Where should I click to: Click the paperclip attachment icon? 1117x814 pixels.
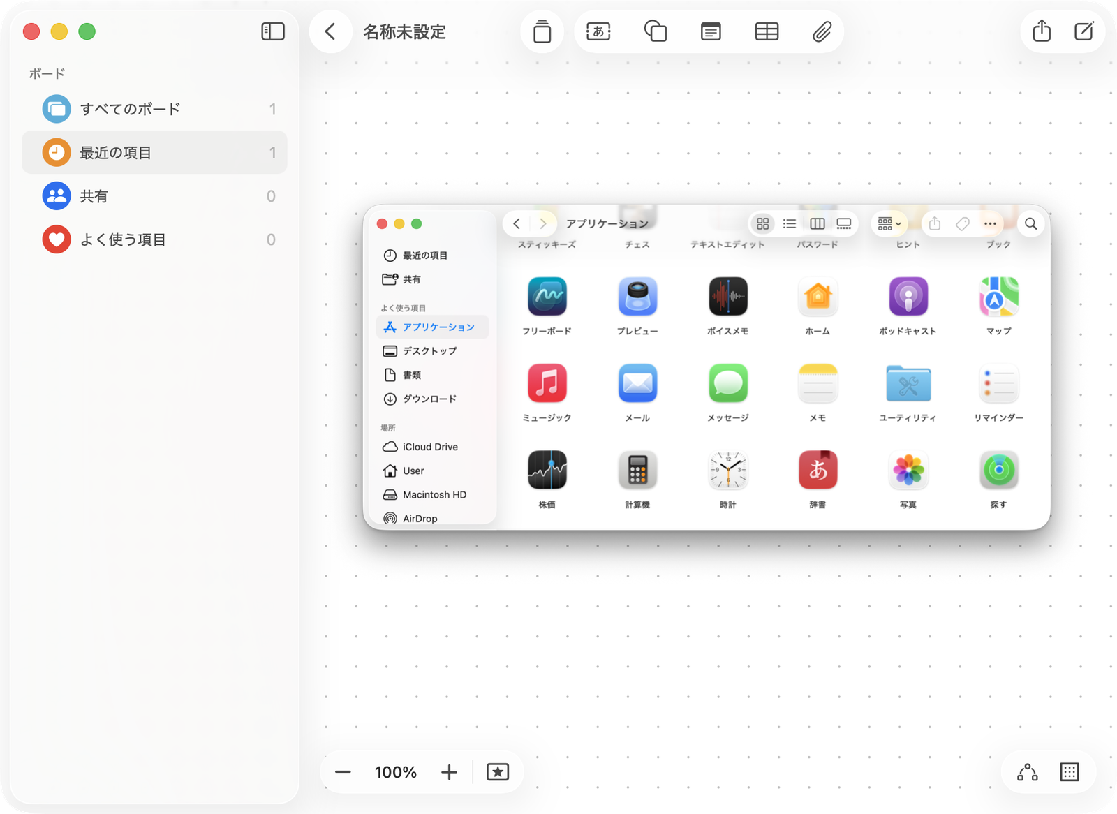click(x=822, y=31)
